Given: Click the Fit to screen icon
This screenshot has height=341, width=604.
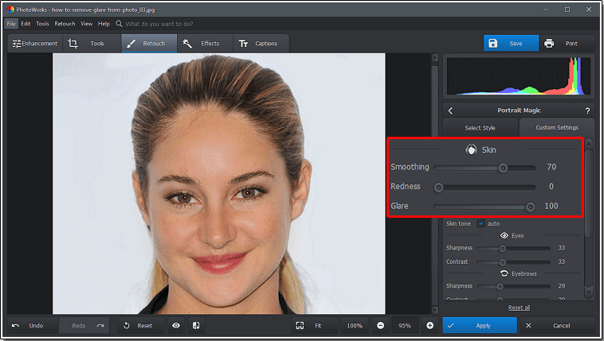Looking at the screenshot, I should 300,325.
